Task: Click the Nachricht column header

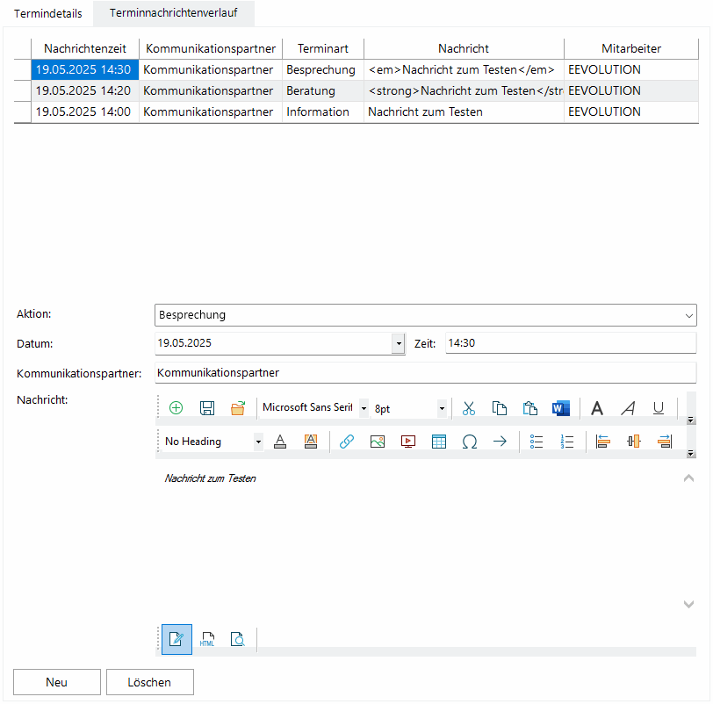Action: [464, 48]
